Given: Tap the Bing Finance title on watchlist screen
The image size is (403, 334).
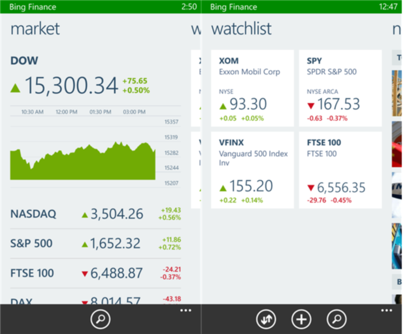Looking at the screenshot, I should pos(235,7).
